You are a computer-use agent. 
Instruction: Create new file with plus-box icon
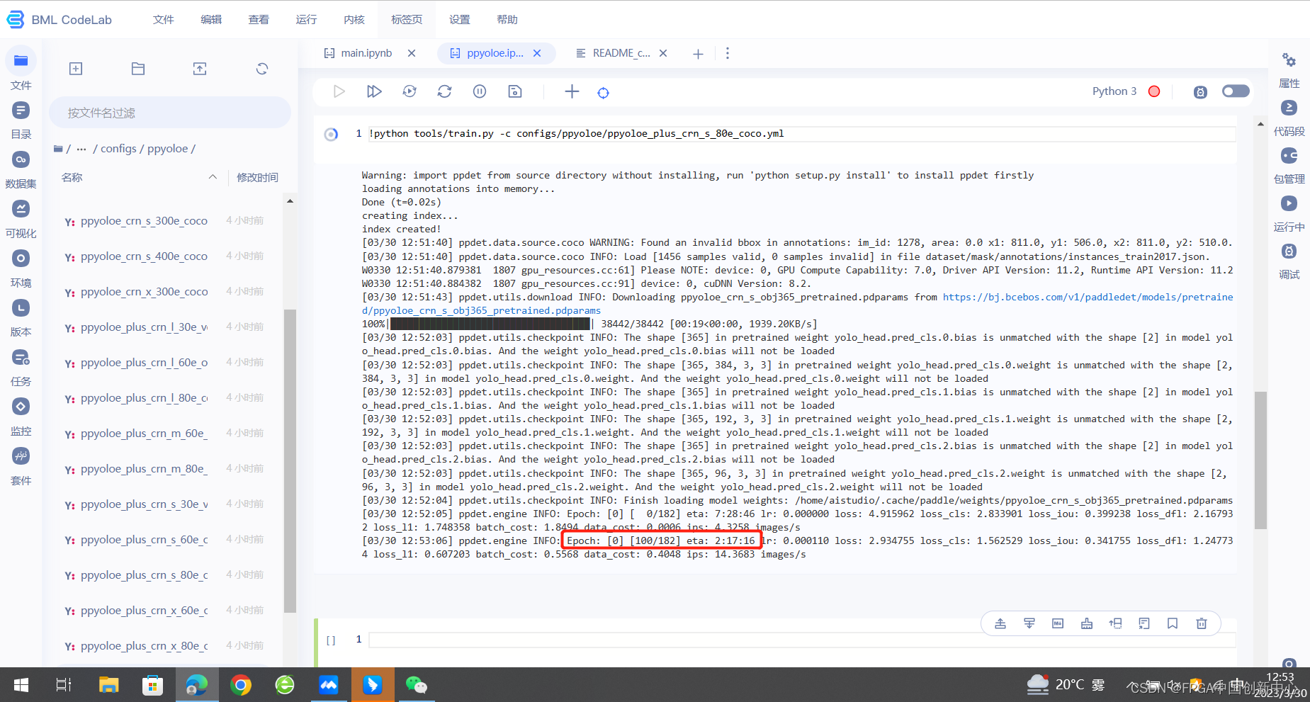tap(76, 69)
